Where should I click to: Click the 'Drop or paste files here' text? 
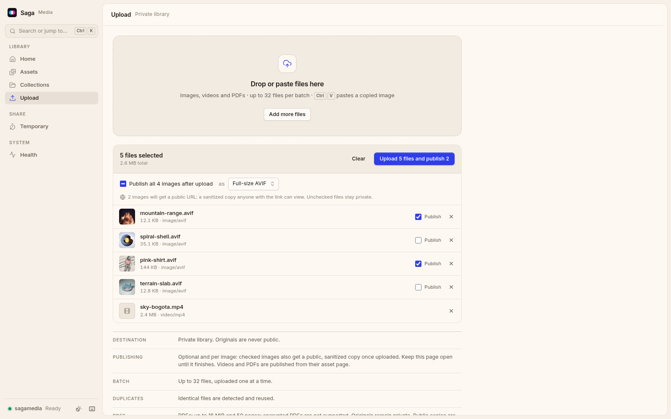(287, 84)
